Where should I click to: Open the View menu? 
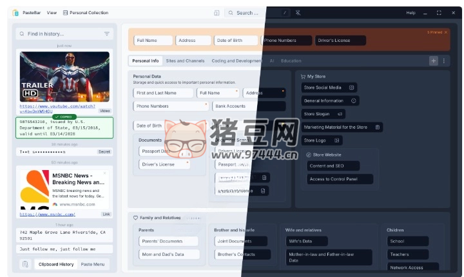coord(52,12)
